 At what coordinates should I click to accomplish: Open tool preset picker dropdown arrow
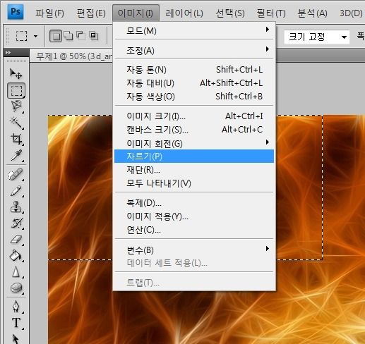(35, 36)
